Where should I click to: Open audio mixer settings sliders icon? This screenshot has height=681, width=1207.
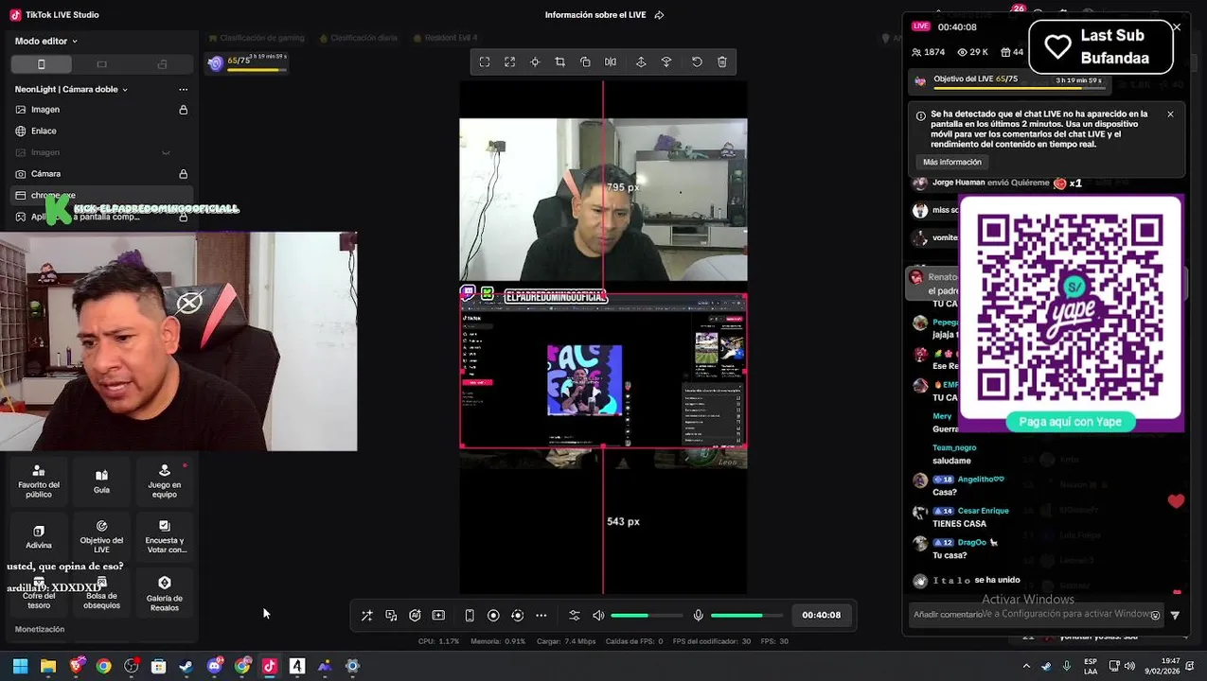[x=575, y=615]
